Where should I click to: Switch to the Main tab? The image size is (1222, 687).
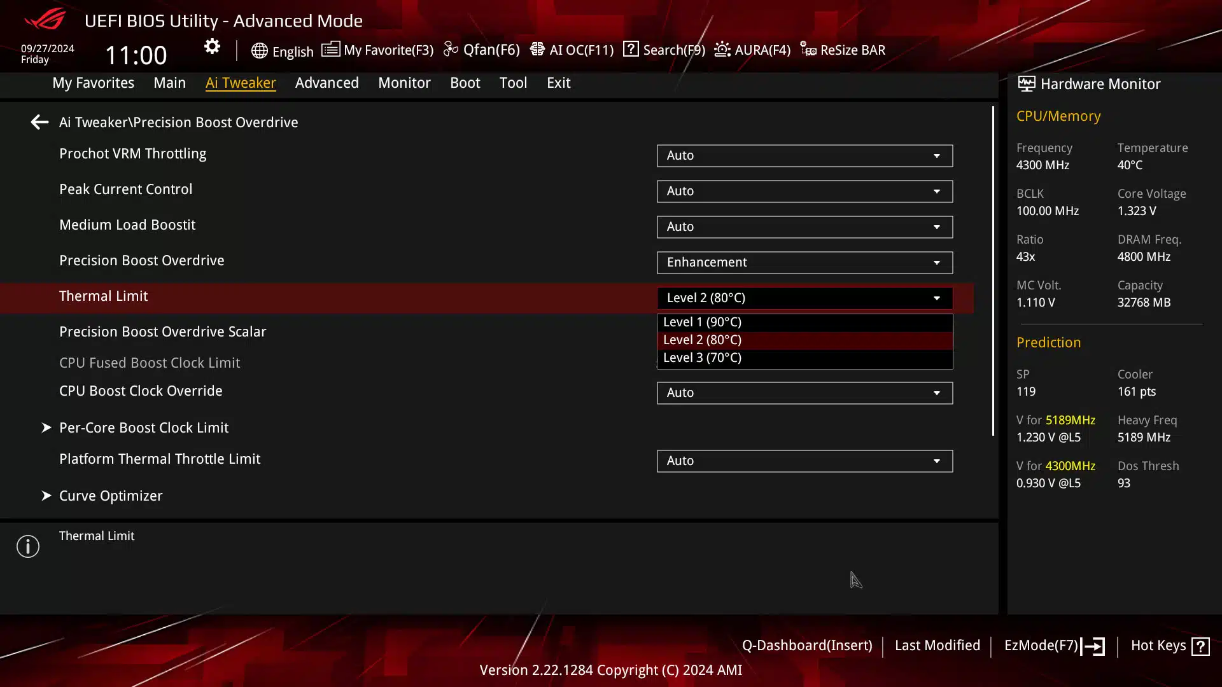(x=169, y=83)
